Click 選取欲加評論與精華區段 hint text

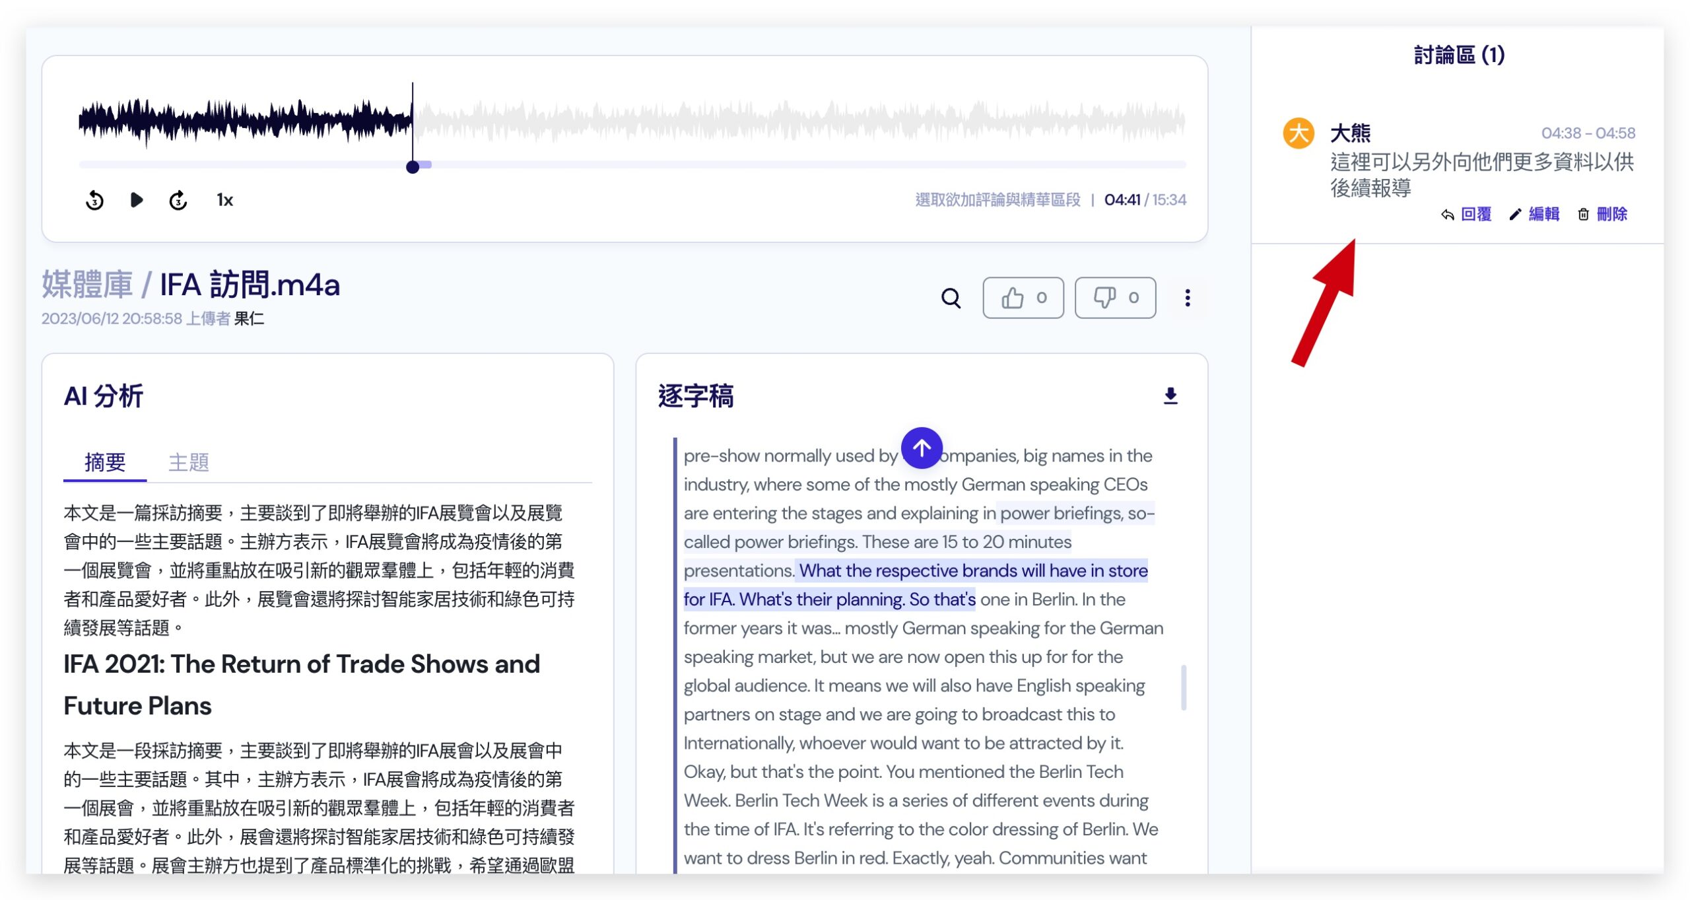[997, 199]
